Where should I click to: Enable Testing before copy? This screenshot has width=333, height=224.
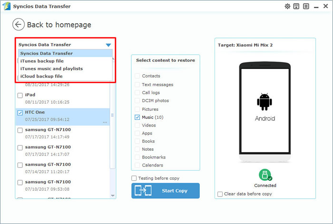coord(134,178)
